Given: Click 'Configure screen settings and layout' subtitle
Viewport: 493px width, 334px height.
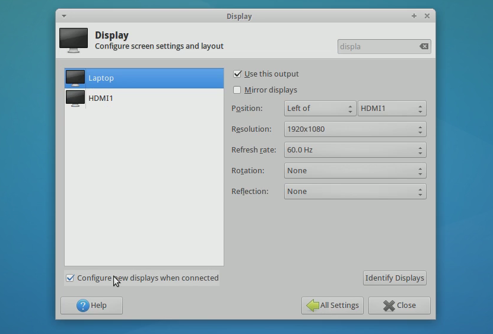Looking at the screenshot, I should tap(159, 46).
